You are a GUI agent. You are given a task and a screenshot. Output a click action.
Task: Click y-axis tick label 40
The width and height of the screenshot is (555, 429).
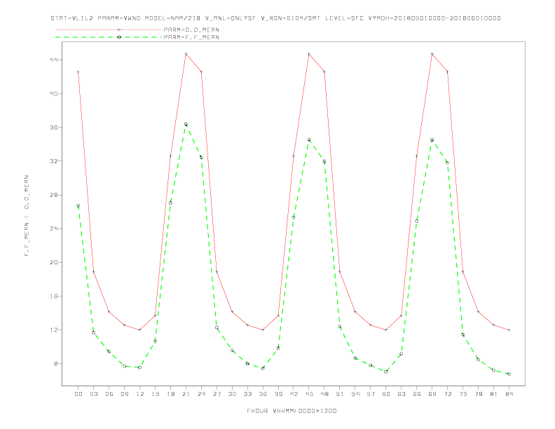click(x=53, y=94)
